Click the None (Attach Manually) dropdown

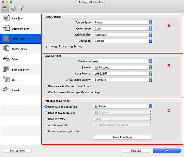coord(123,125)
